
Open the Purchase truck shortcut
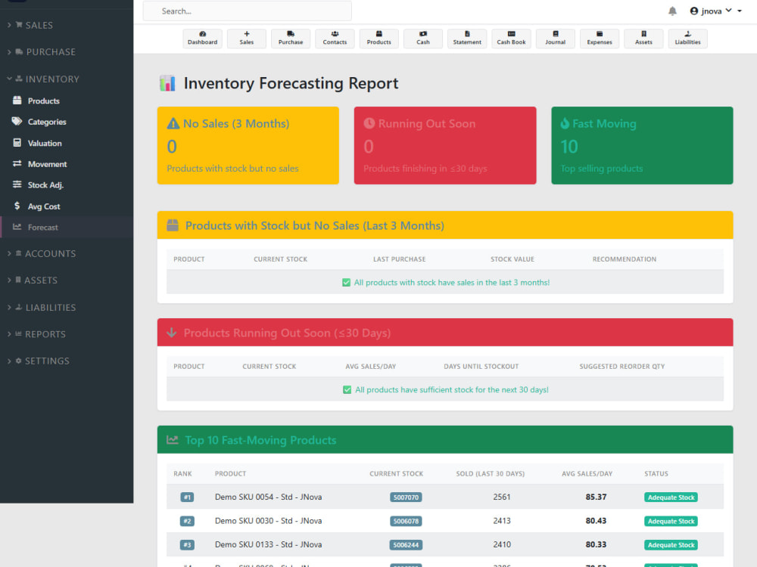coord(291,38)
